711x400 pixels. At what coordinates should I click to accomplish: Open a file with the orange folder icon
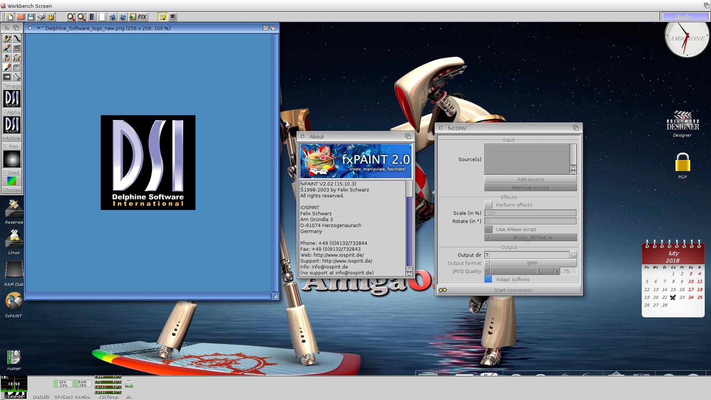[x=20, y=17]
